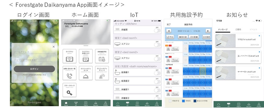Close the login dialog with the X

(54, 47)
